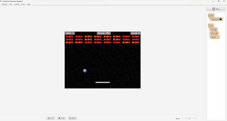The height and width of the screenshot is (121, 227).
Task: Open the Tools menu
Action: tap(23, 4)
